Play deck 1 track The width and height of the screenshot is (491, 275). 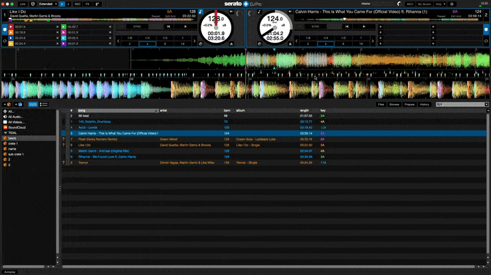[185, 27]
